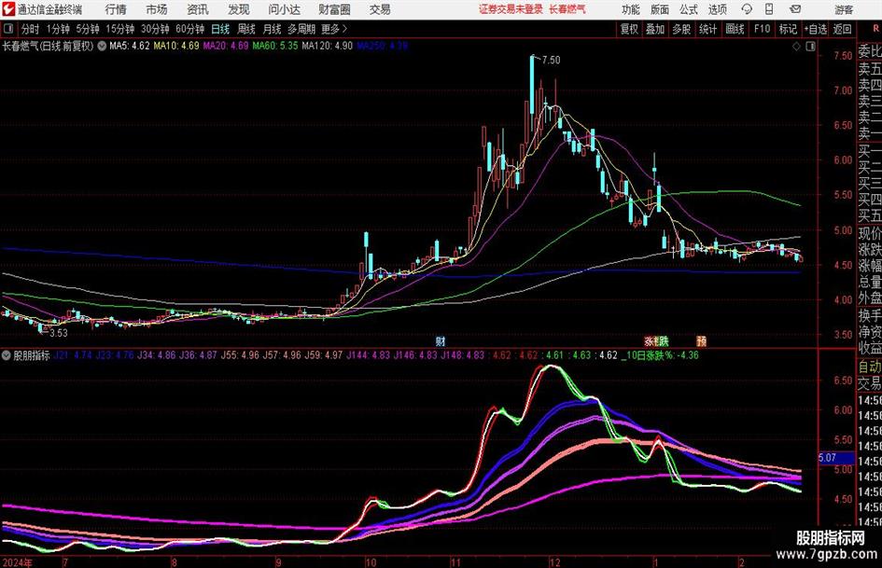The height and width of the screenshot is (568, 882).
Task: Click the 股朋指标 indicator name label
Action: [x=32, y=354]
